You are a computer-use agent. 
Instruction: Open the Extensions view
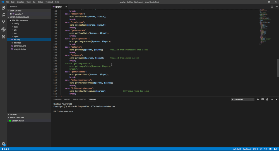point(3,36)
